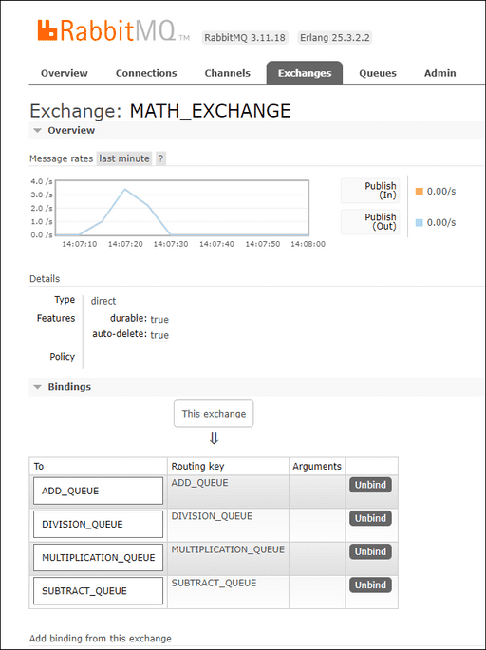Open the last minute message rates range selector
The image size is (486, 650).
124,158
